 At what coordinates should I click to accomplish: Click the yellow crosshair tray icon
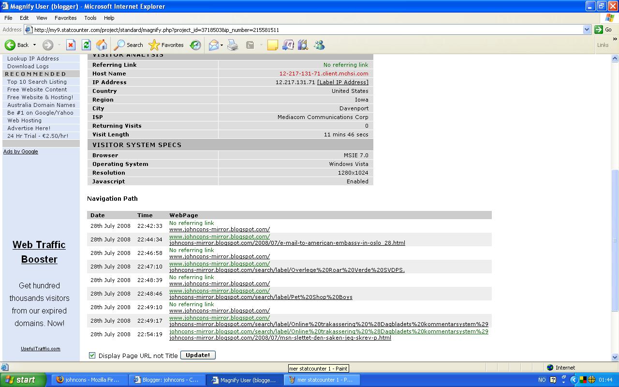(591, 380)
